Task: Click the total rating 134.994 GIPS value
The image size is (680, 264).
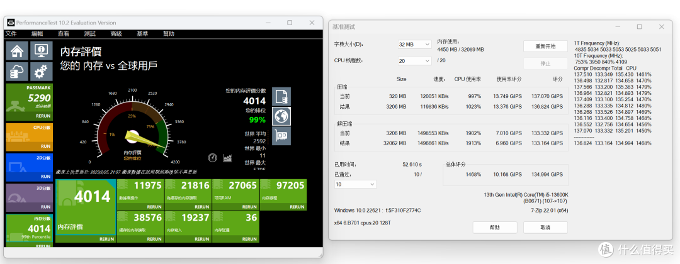Action: click(x=547, y=174)
